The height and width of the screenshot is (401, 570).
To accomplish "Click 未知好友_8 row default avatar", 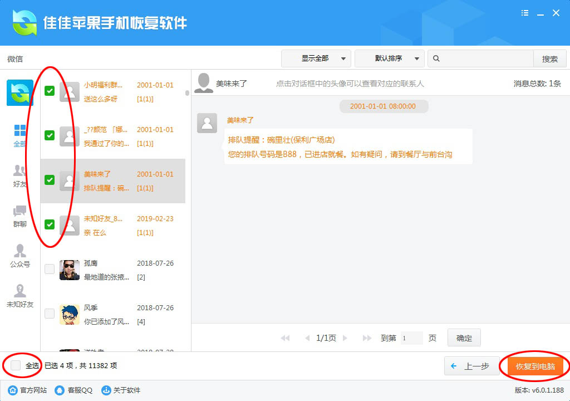I will click(x=70, y=226).
